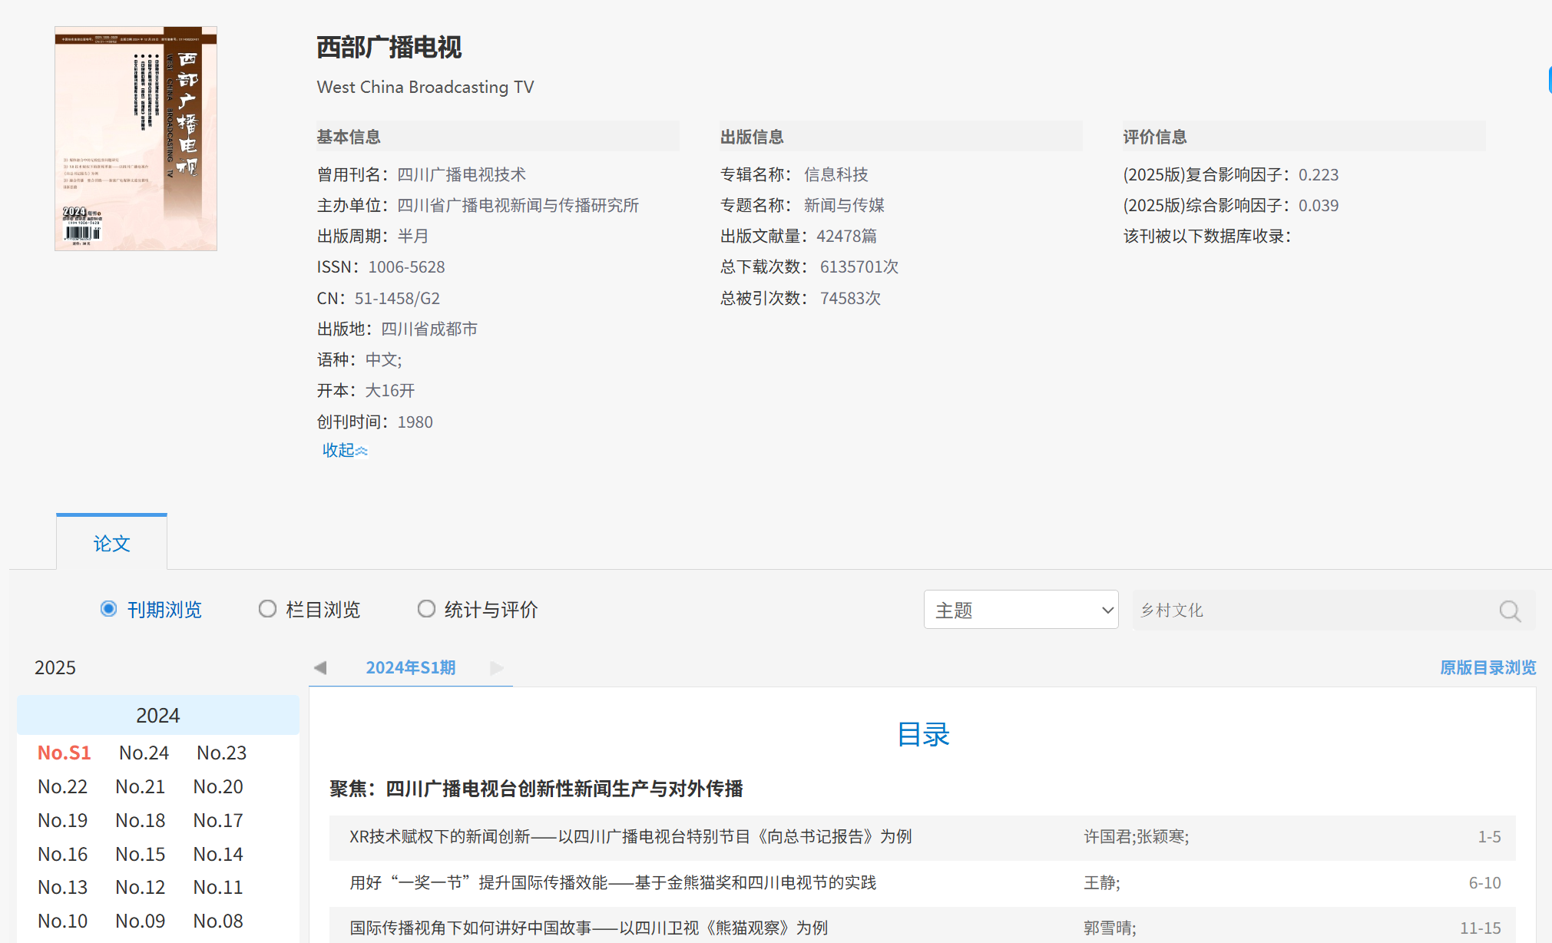Click the search magnifier icon
This screenshot has height=943, width=1552.
click(x=1510, y=610)
